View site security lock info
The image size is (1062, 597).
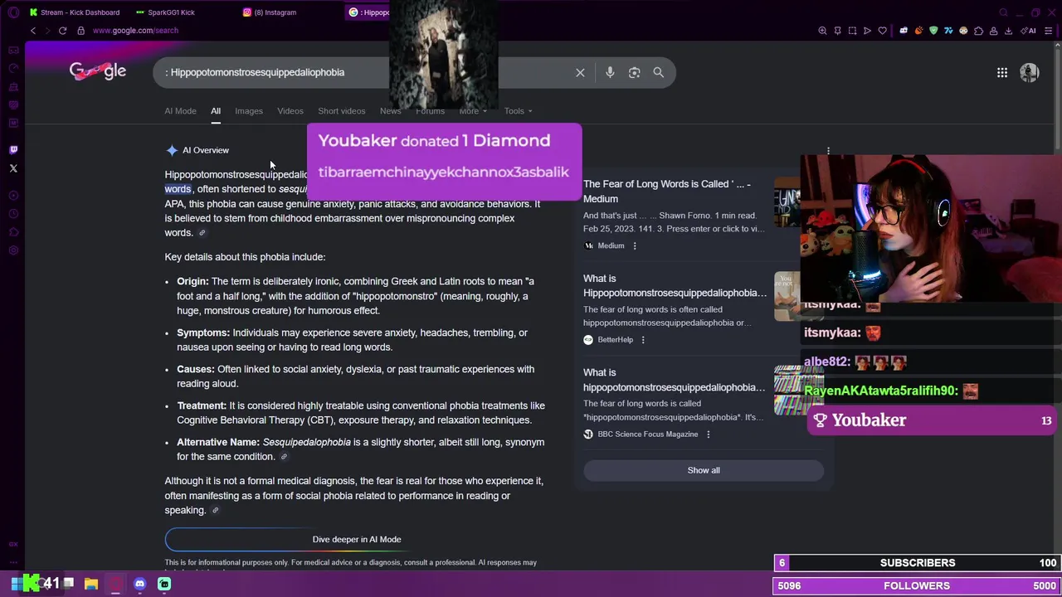click(x=80, y=31)
